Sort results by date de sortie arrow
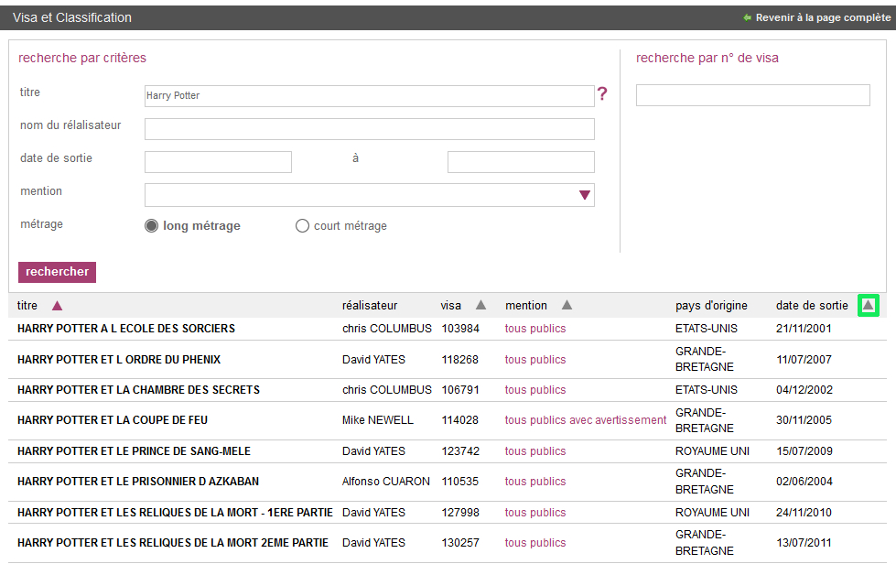 coord(868,306)
